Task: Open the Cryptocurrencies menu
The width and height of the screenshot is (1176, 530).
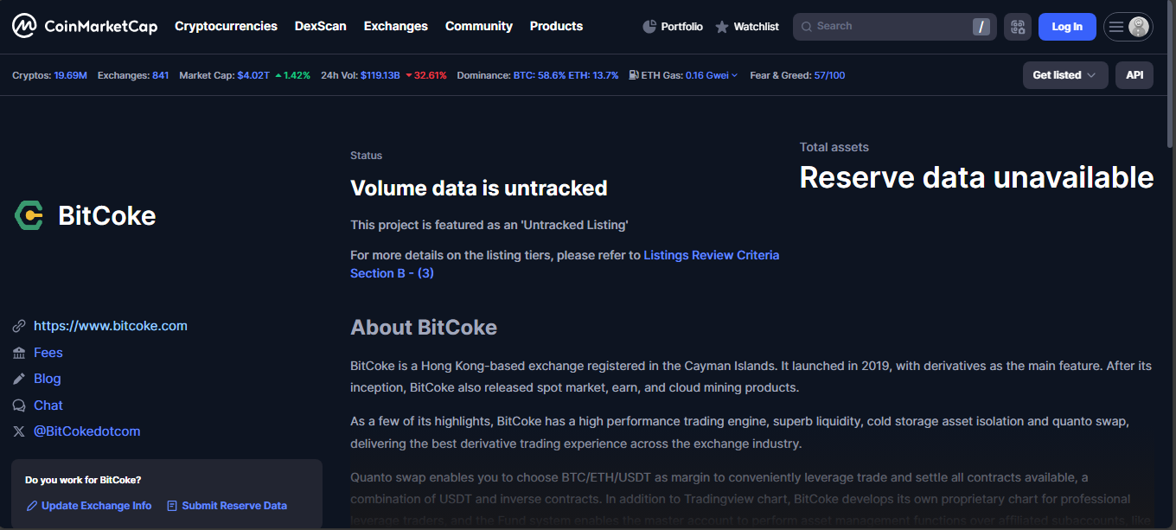Action: (226, 26)
